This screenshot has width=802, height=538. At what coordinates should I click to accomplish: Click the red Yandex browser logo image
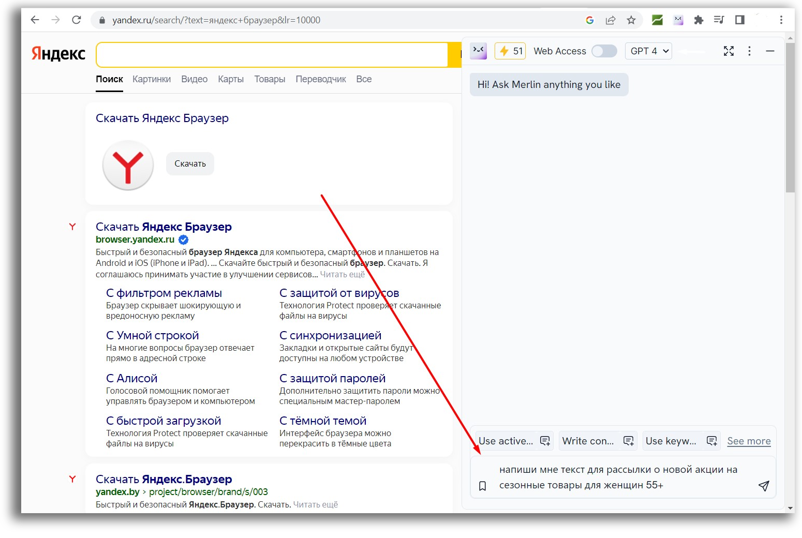point(128,165)
